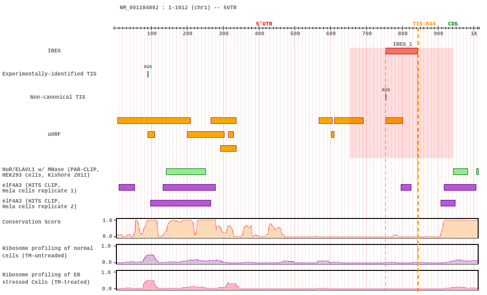Select the uORF bar in the third row

coord(228,148)
